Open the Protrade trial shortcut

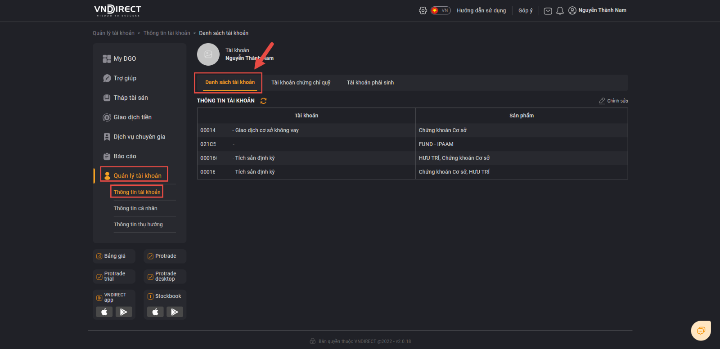pos(114,277)
